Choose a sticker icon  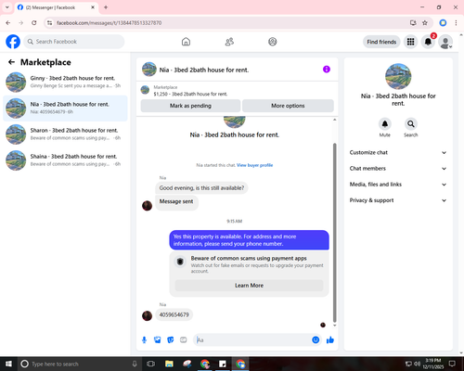coord(171,340)
